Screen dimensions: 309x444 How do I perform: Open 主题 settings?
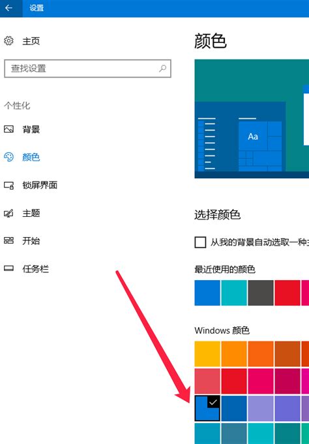point(31,213)
